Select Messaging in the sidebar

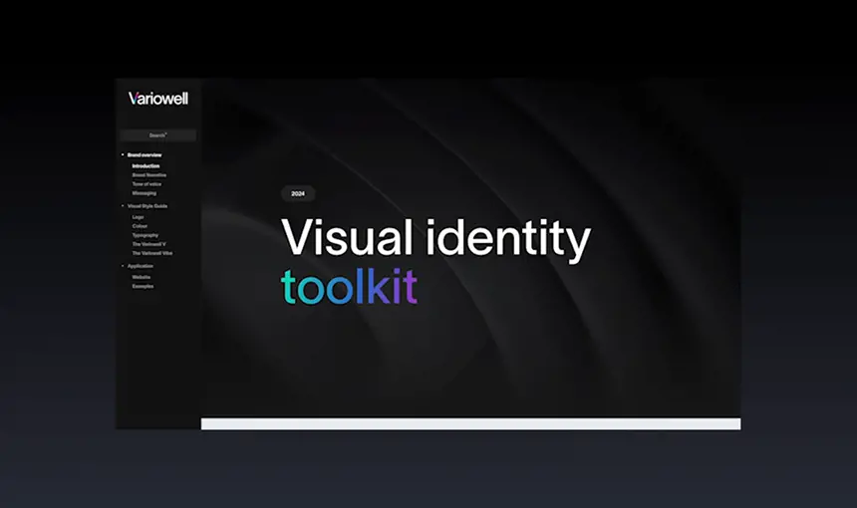[x=143, y=193]
